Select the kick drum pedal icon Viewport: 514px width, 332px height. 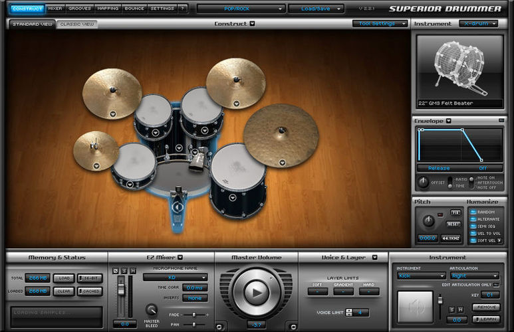[178, 207]
